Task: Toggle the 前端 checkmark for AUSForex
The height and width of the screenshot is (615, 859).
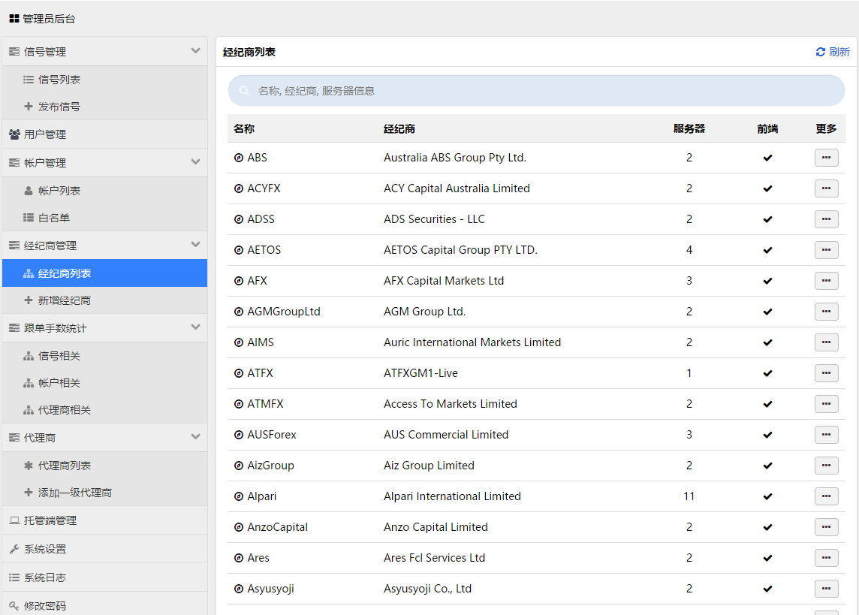Action: (x=767, y=435)
